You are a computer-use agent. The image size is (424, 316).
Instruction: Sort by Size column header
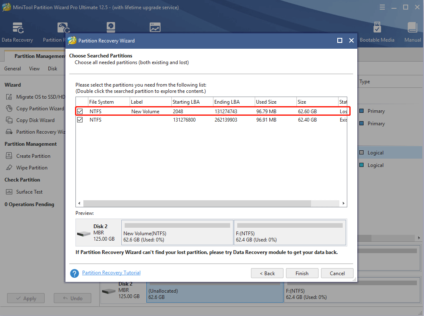tap(317, 102)
